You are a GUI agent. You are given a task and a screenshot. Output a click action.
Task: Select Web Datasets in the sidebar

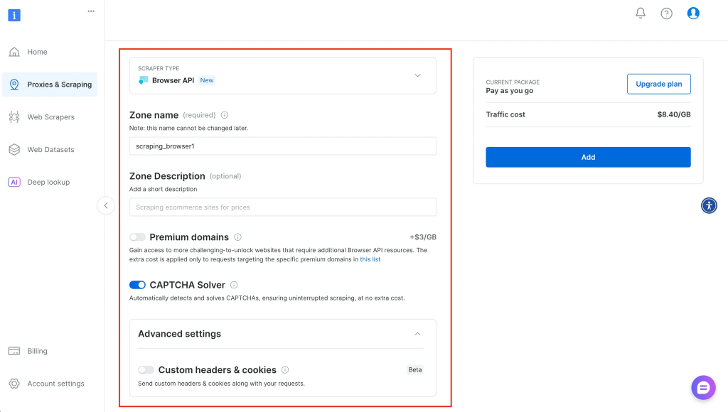coord(51,149)
